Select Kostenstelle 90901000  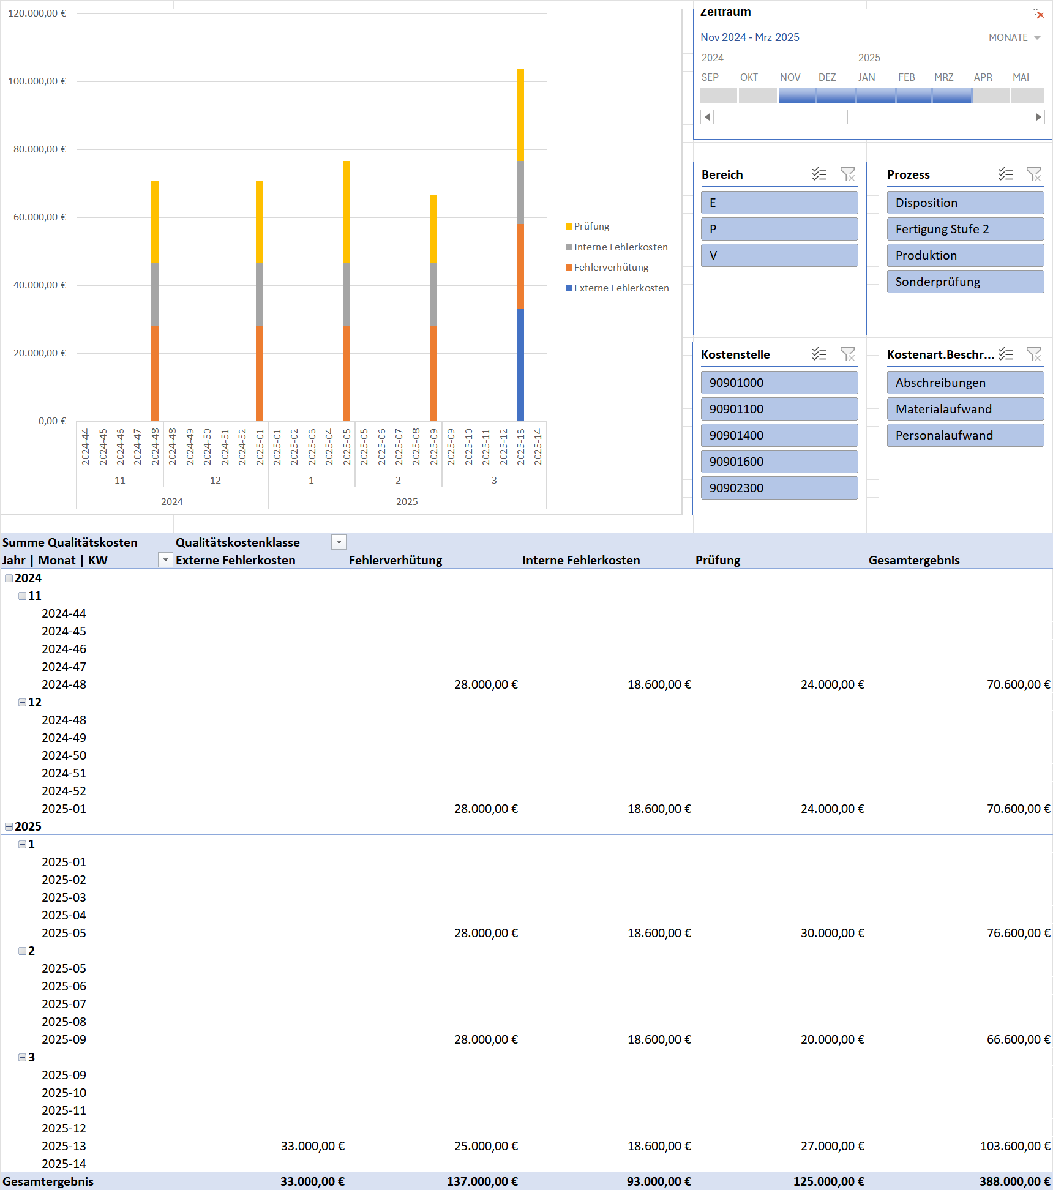coord(779,383)
